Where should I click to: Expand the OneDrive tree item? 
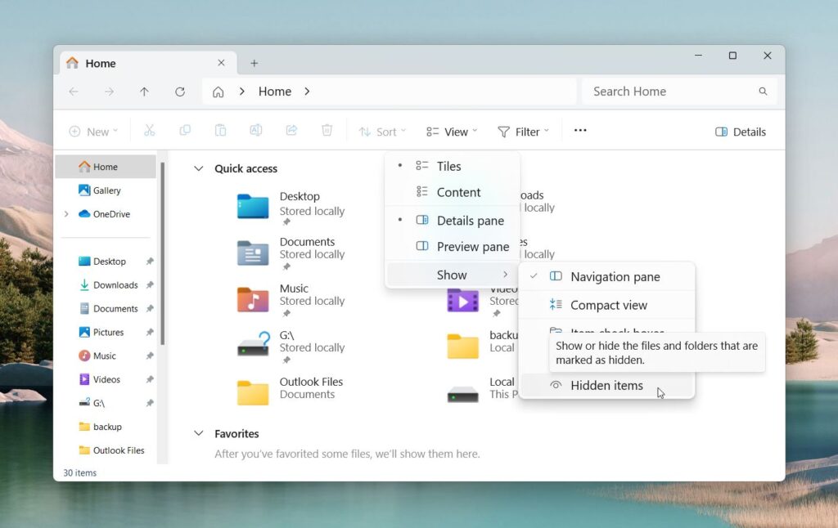pyautogui.click(x=65, y=213)
